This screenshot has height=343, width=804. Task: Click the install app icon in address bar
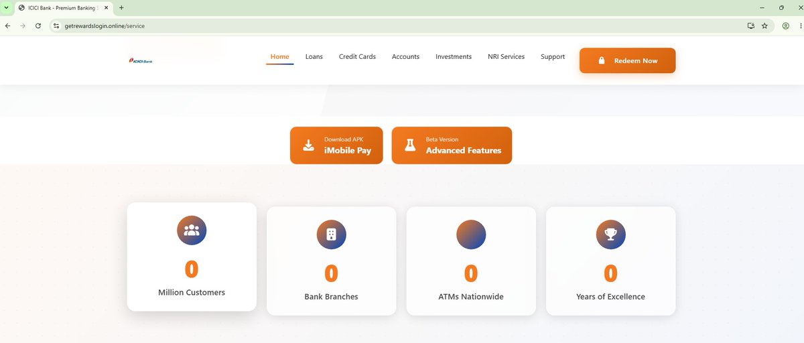click(x=751, y=25)
